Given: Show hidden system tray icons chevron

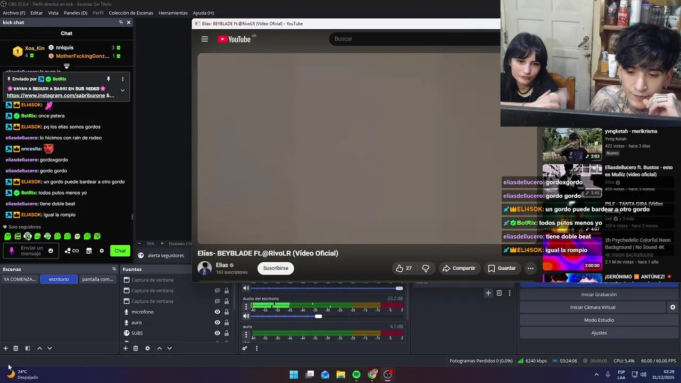Looking at the screenshot, I should point(596,374).
